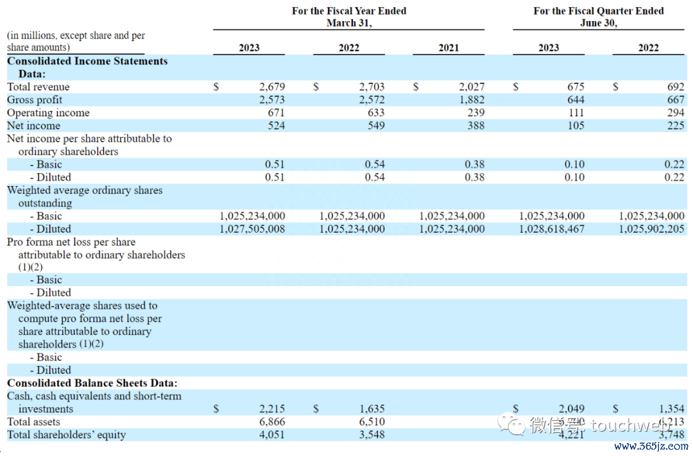This screenshot has height=456, width=693.
Task: Click net income value 524
Action: 276,126
